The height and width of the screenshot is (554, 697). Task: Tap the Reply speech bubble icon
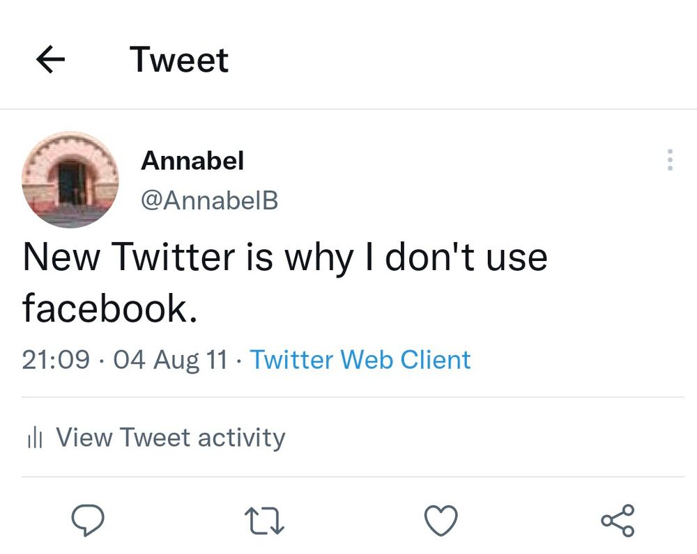point(89,519)
